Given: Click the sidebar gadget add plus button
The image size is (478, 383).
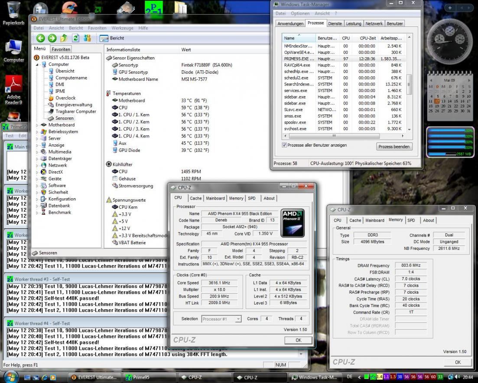Looking at the screenshot, I should point(450,8).
